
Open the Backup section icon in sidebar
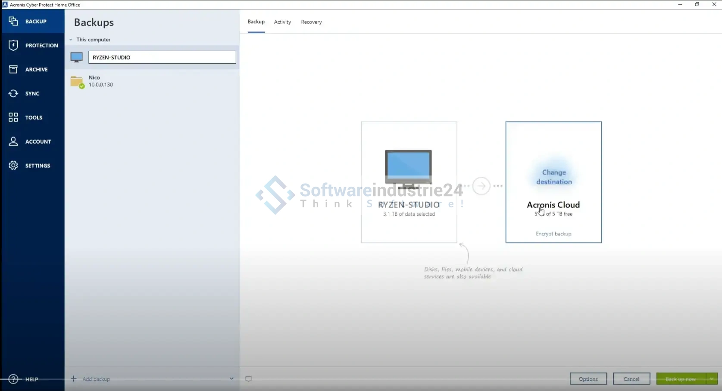click(x=13, y=21)
